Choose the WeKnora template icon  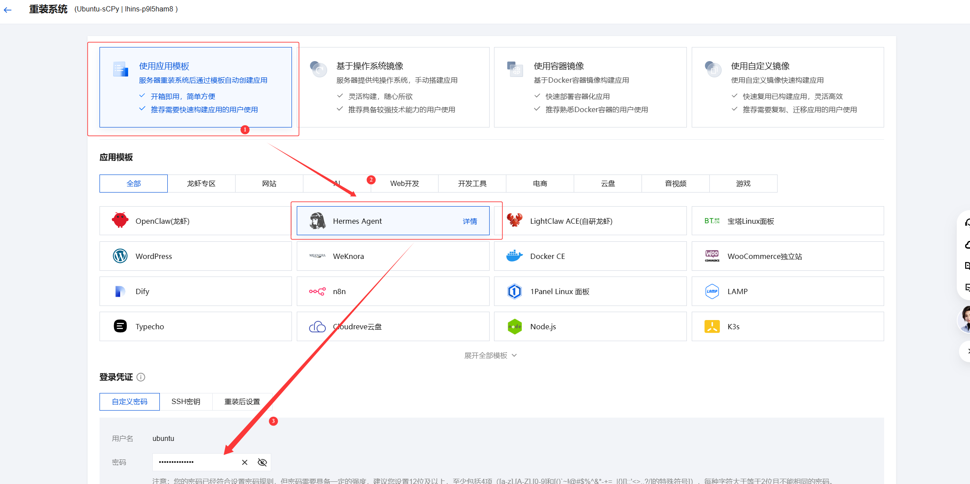coord(317,256)
